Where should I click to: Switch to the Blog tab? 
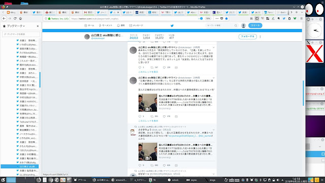click(11, 12)
